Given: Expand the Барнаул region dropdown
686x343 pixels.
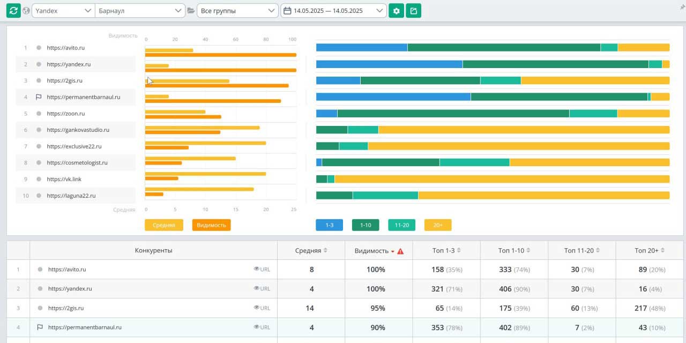Looking at the screenshot, I should coord(139,11).
